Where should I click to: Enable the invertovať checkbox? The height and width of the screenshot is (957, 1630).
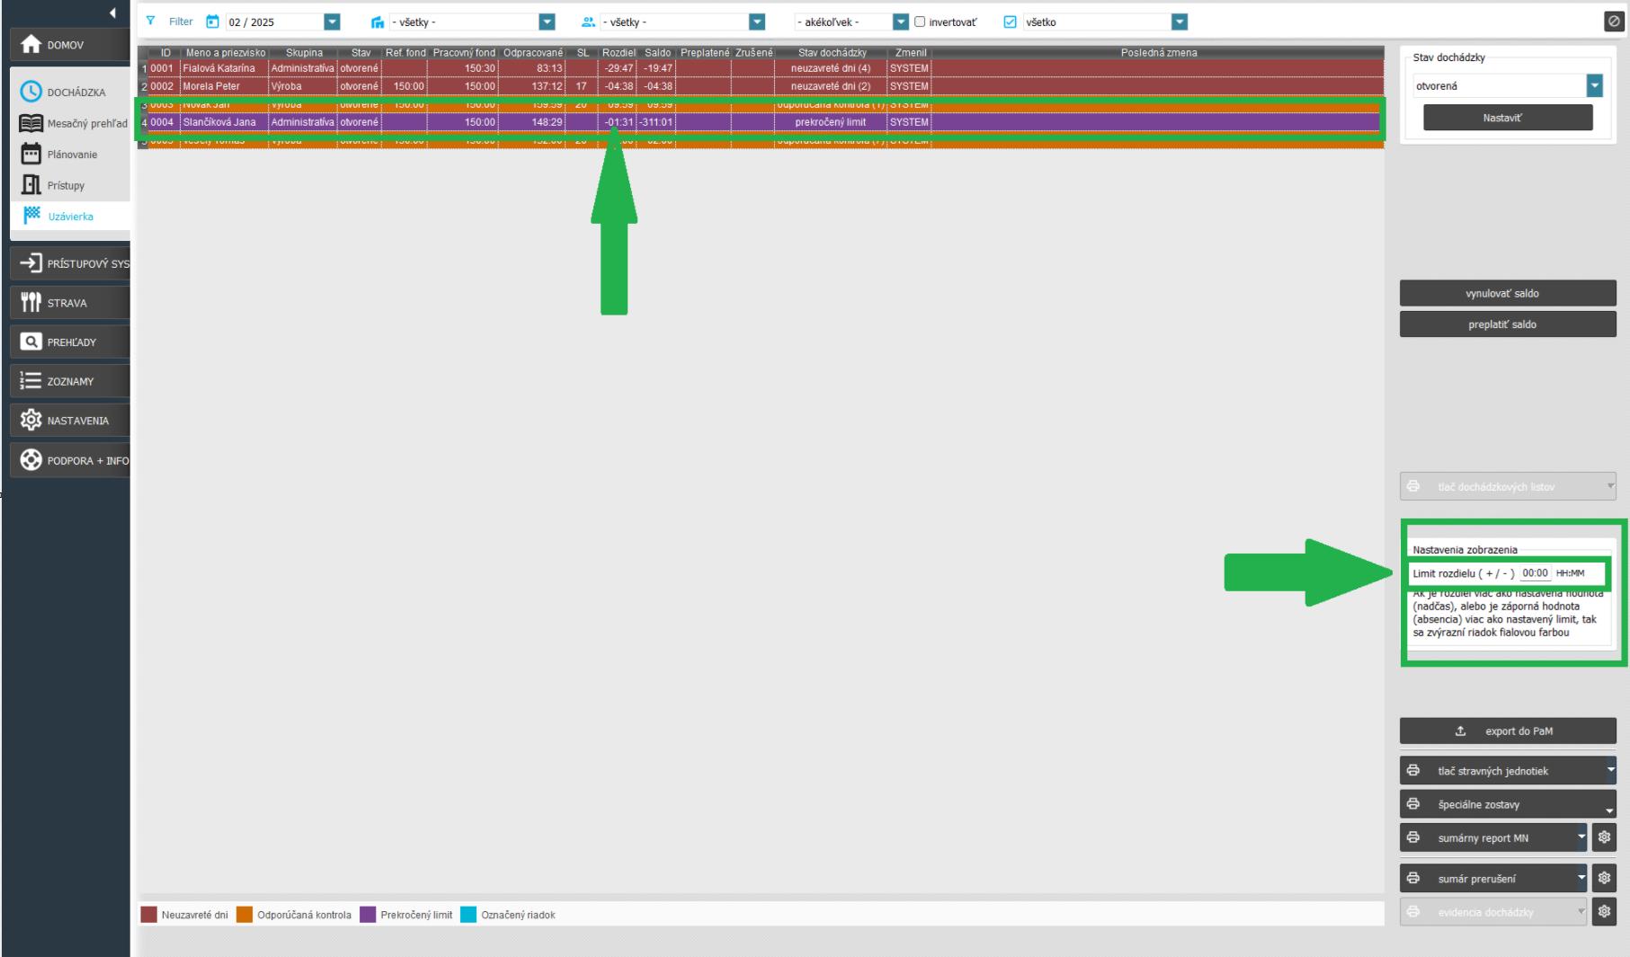click(x=920, y=22)
